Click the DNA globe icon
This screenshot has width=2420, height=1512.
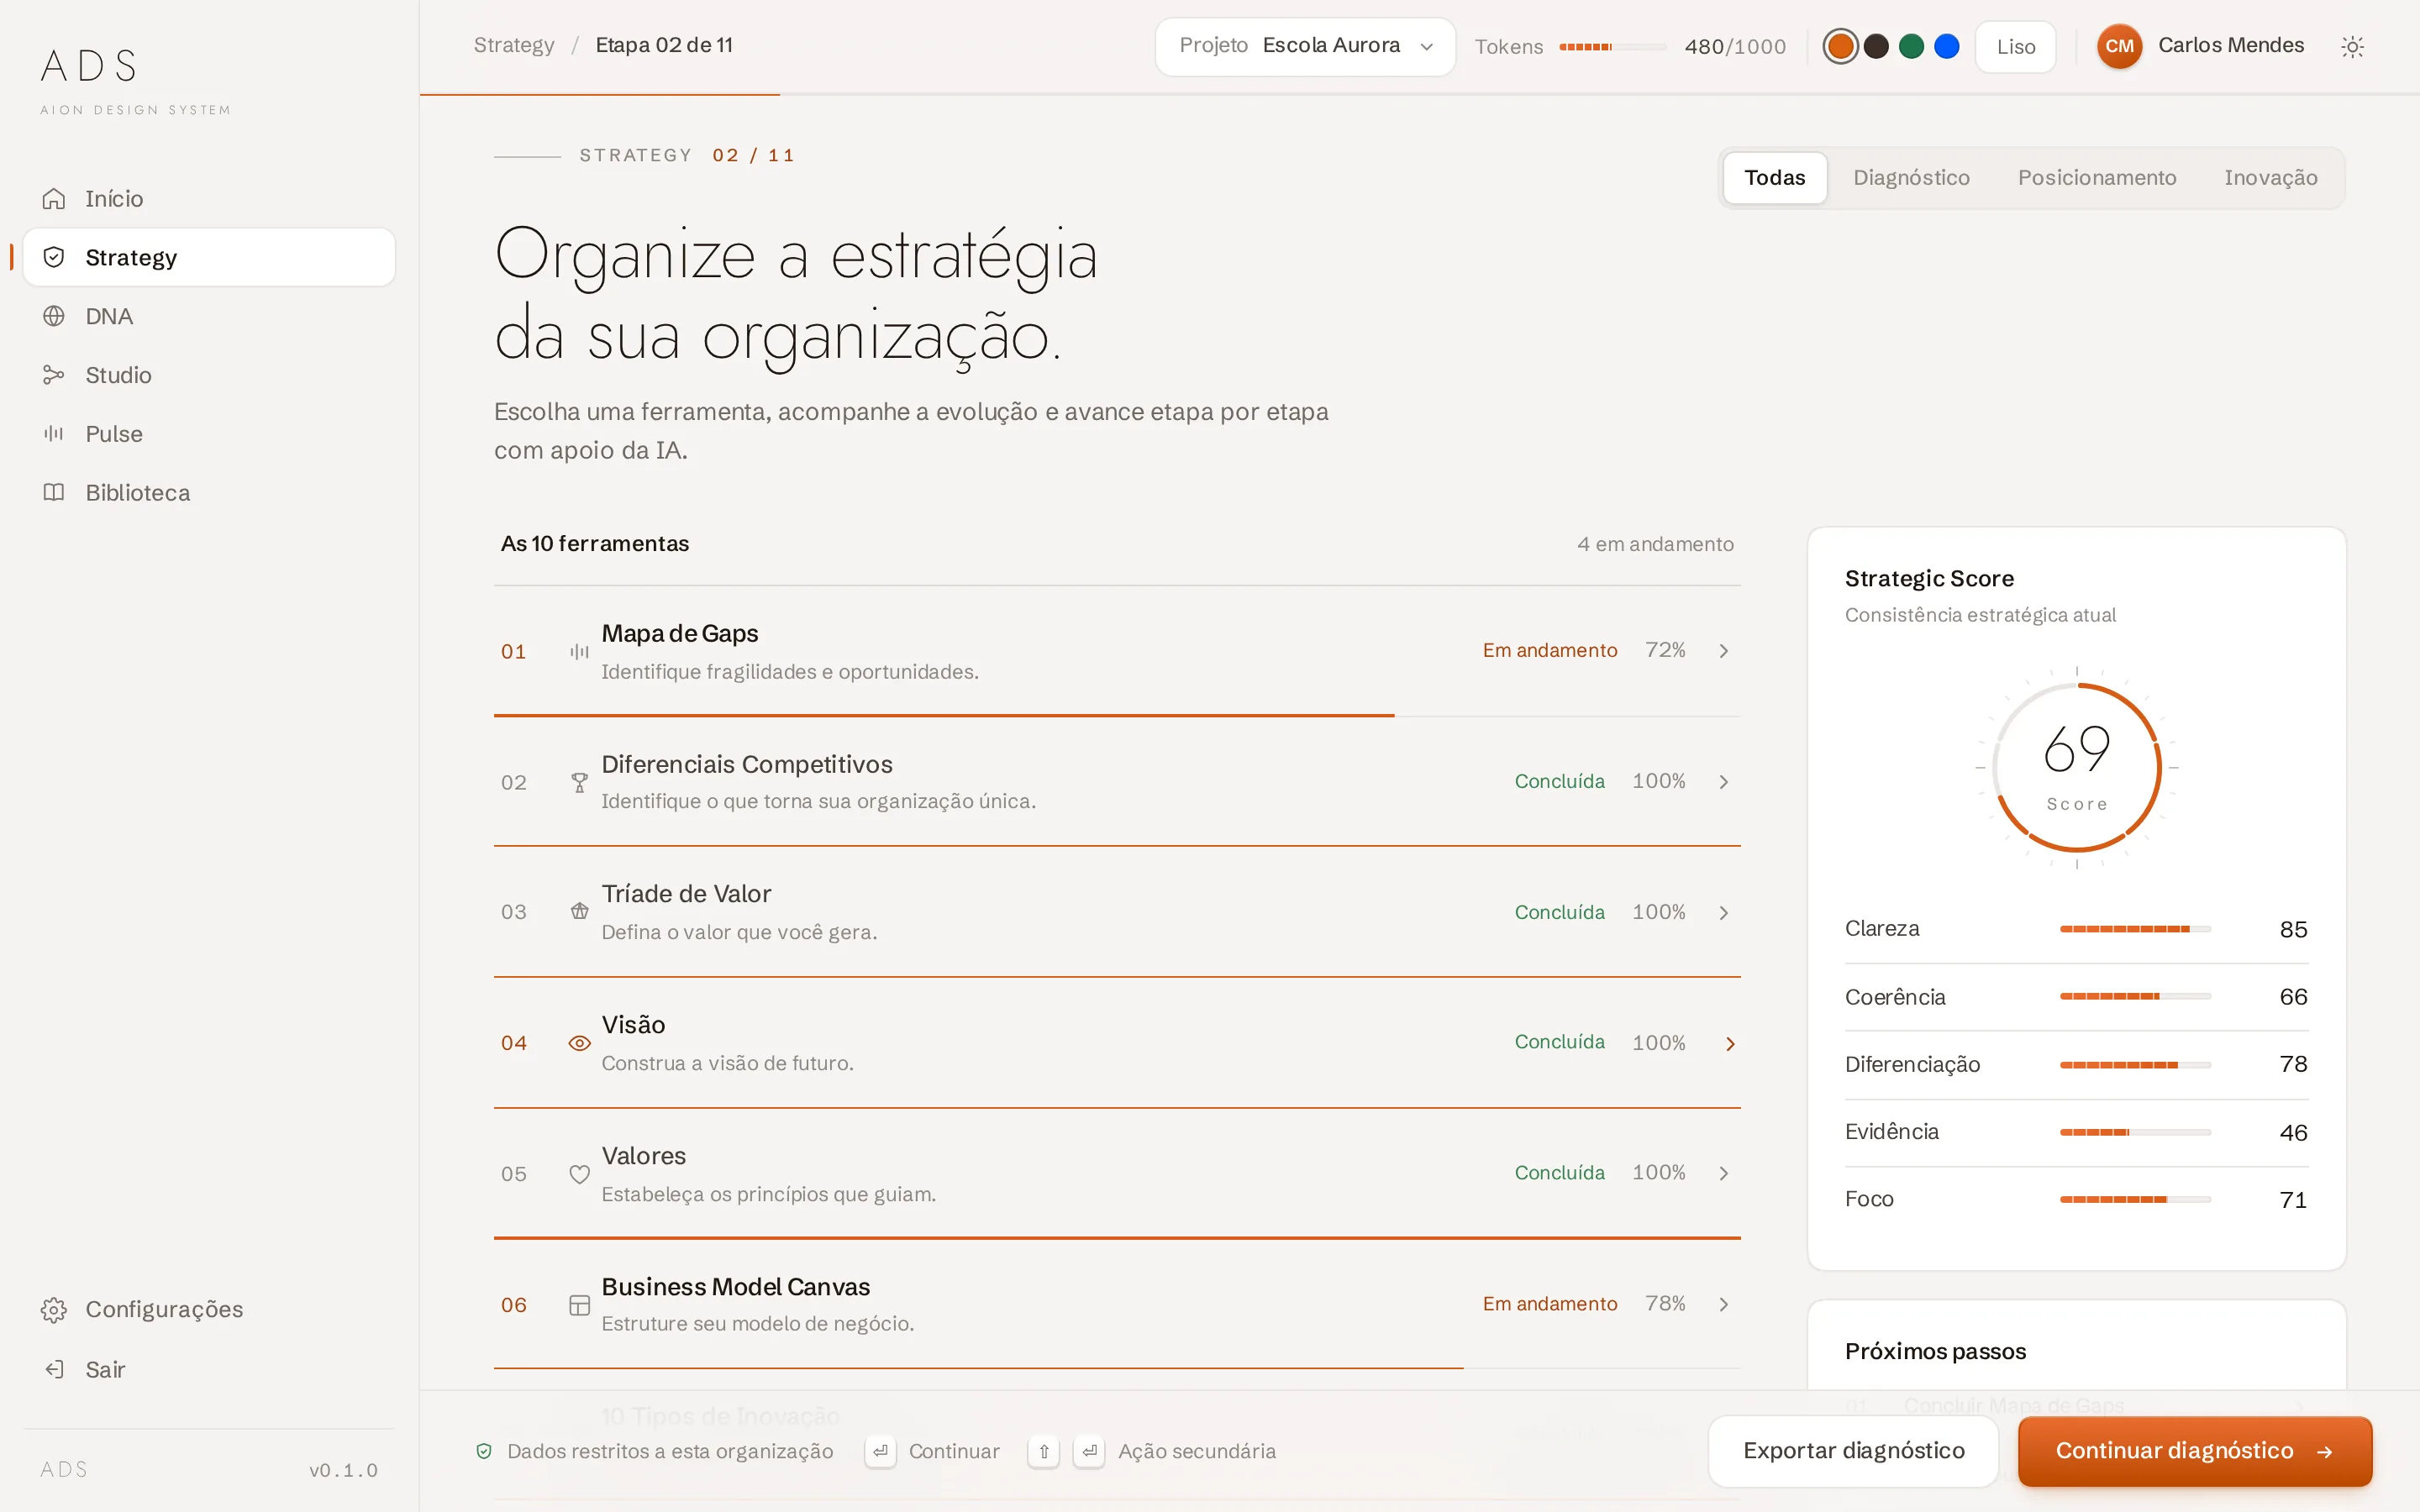coord(54,316)
